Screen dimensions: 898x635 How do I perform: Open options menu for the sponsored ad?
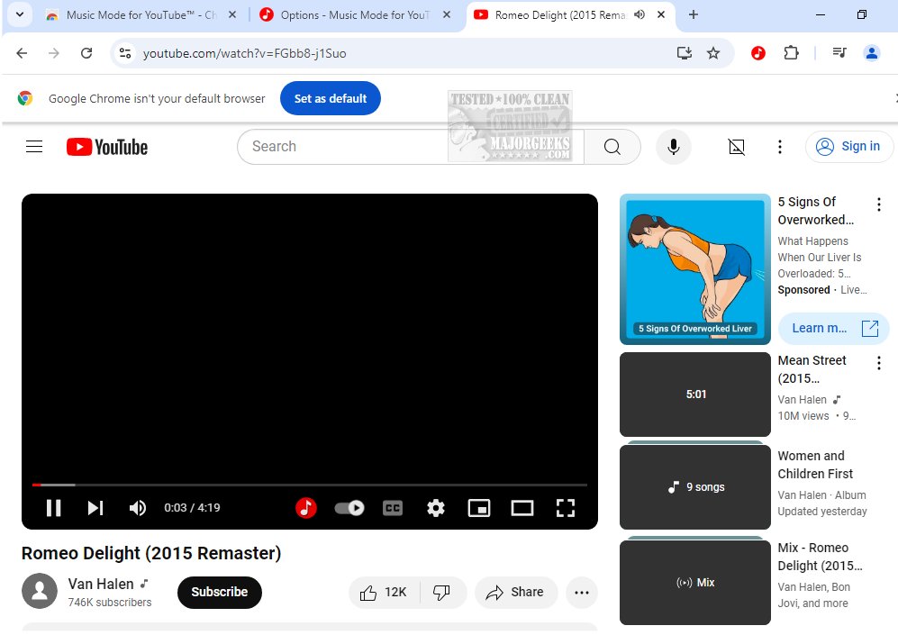click(x=878, y=204)
